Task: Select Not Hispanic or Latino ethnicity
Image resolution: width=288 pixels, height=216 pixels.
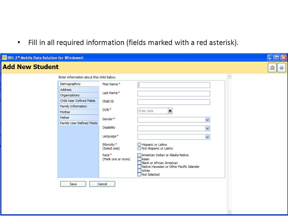Action: (139, 148)
